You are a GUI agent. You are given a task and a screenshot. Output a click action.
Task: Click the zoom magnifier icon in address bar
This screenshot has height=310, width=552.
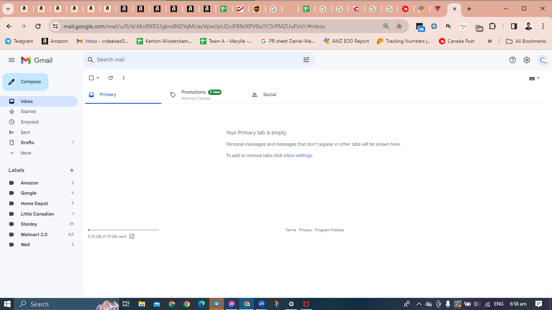pyautogui.click(x=386, y=26)
